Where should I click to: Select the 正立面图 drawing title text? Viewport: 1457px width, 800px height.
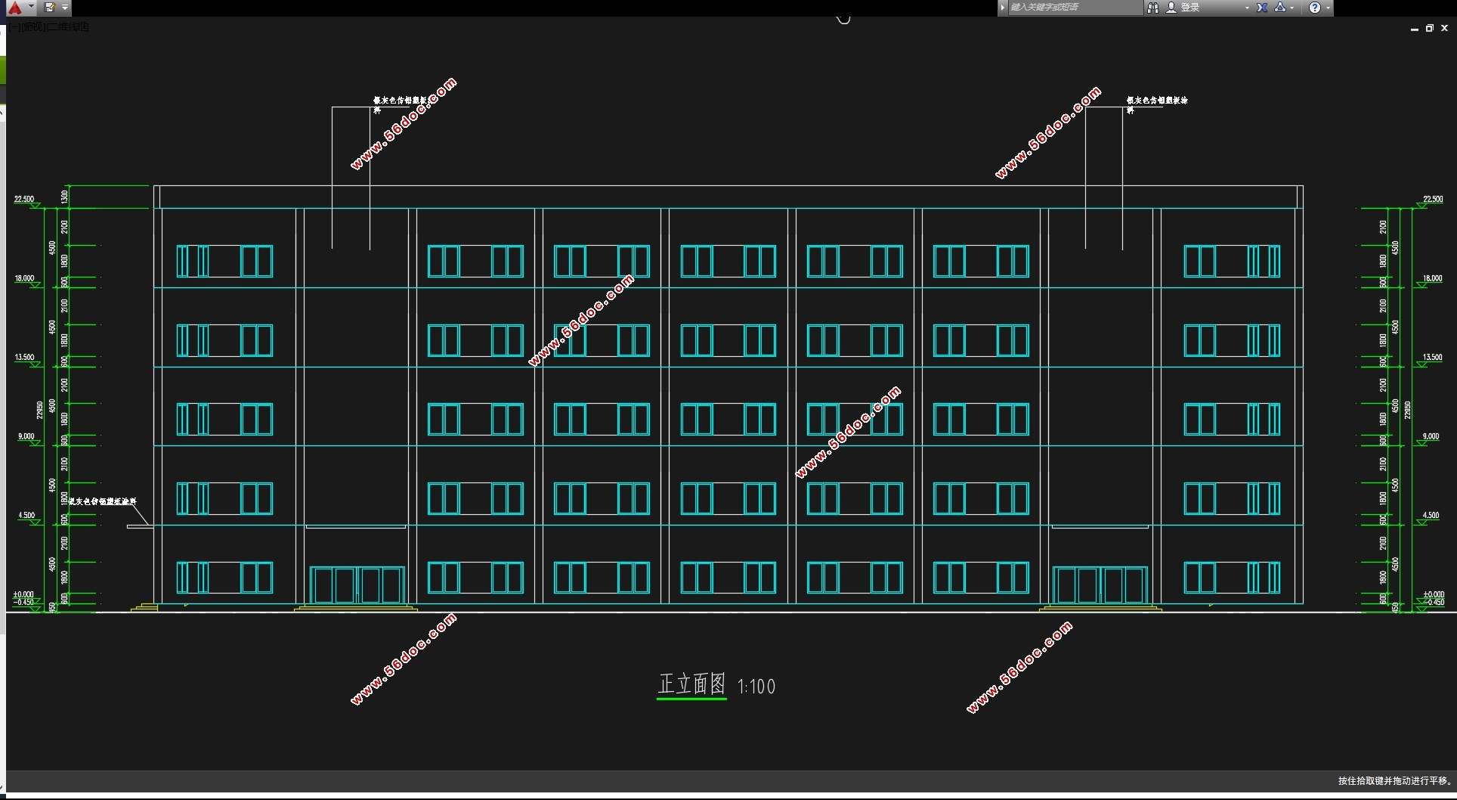[x=691, y=684]
